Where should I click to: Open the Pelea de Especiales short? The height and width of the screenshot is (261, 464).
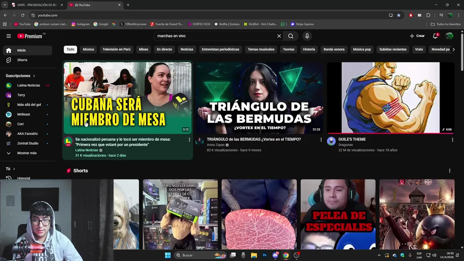(338, 214)
